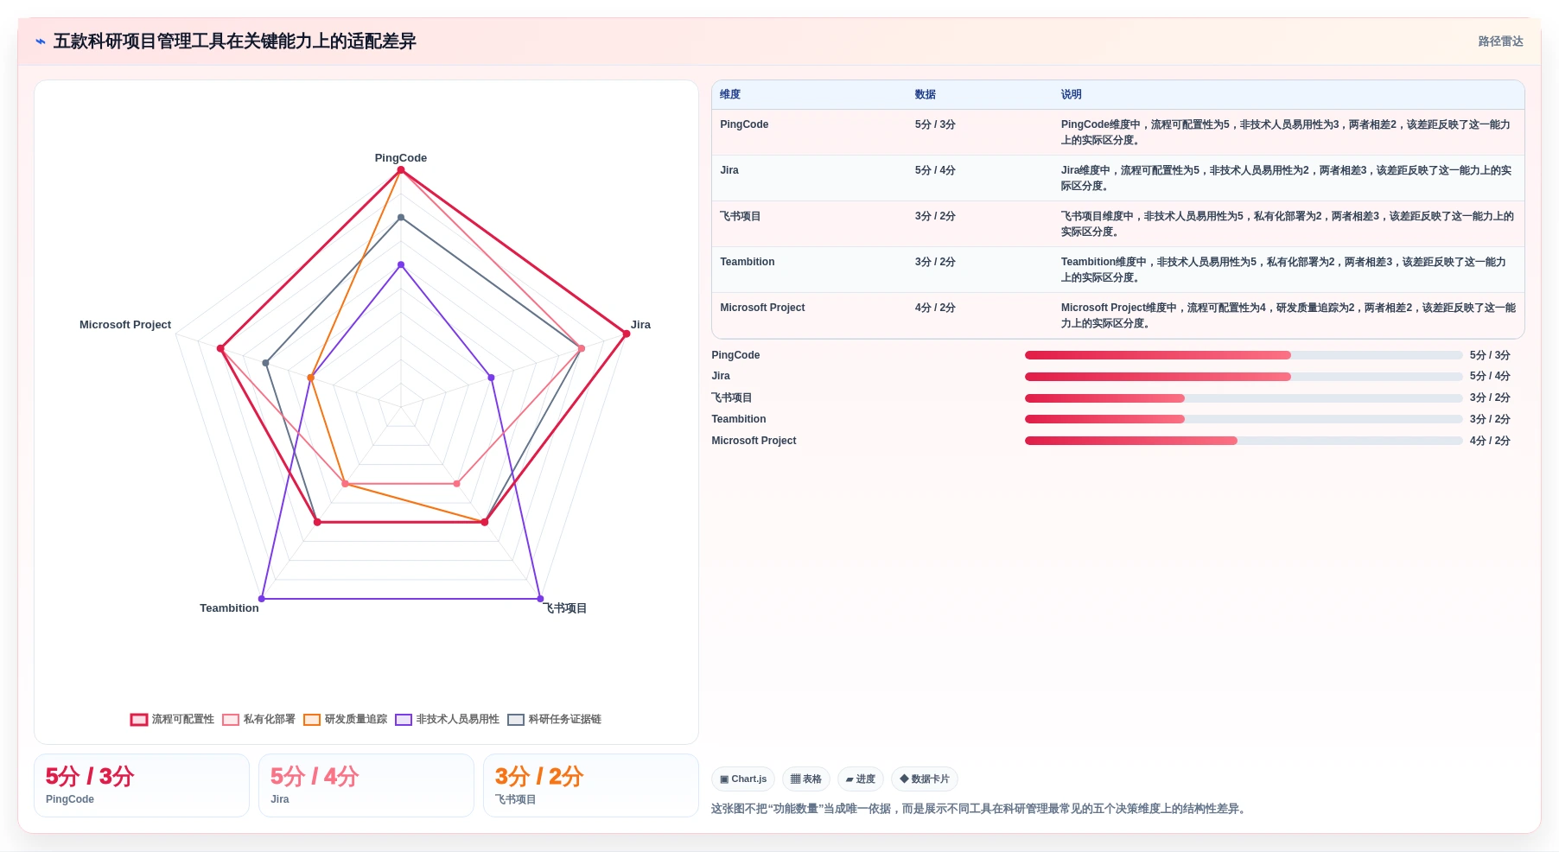This screenshot has height=852, width=1559.
Task: Toggle the 流程可配置性 legend series
Action: point(172,719)
